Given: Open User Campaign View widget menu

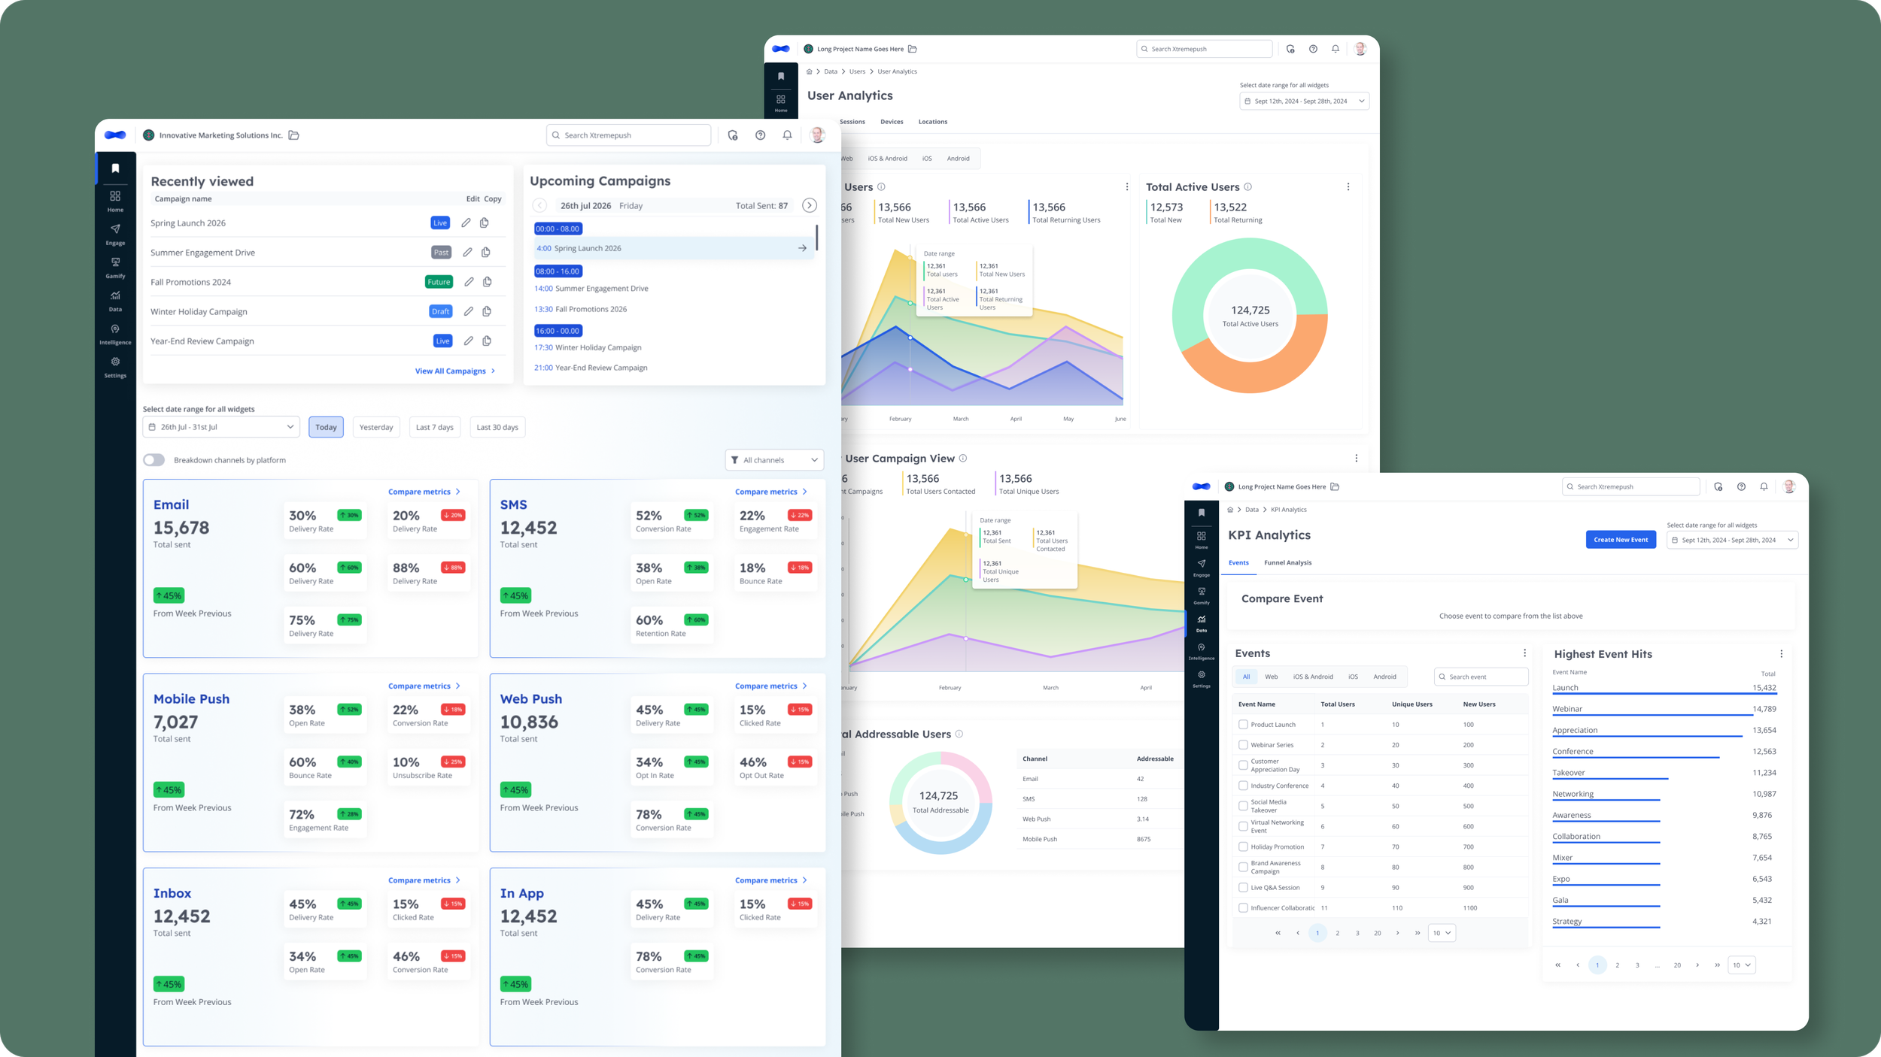Looking at the screenshot, I should 1357,459.
